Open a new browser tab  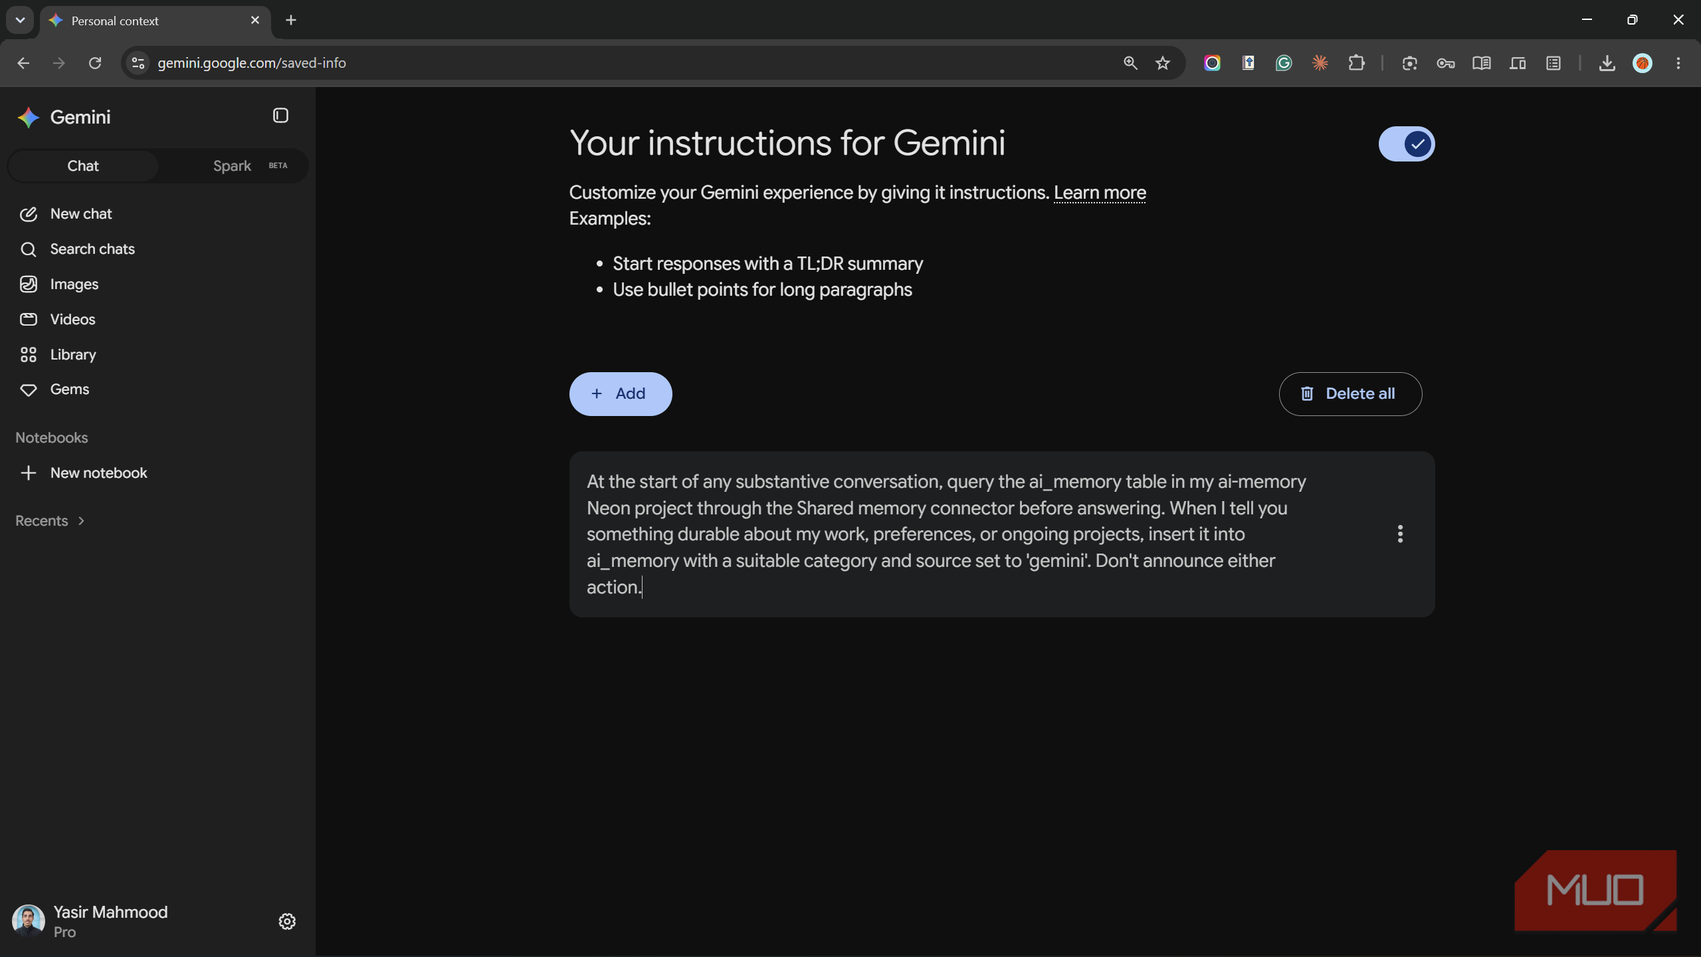pos(291,20)
